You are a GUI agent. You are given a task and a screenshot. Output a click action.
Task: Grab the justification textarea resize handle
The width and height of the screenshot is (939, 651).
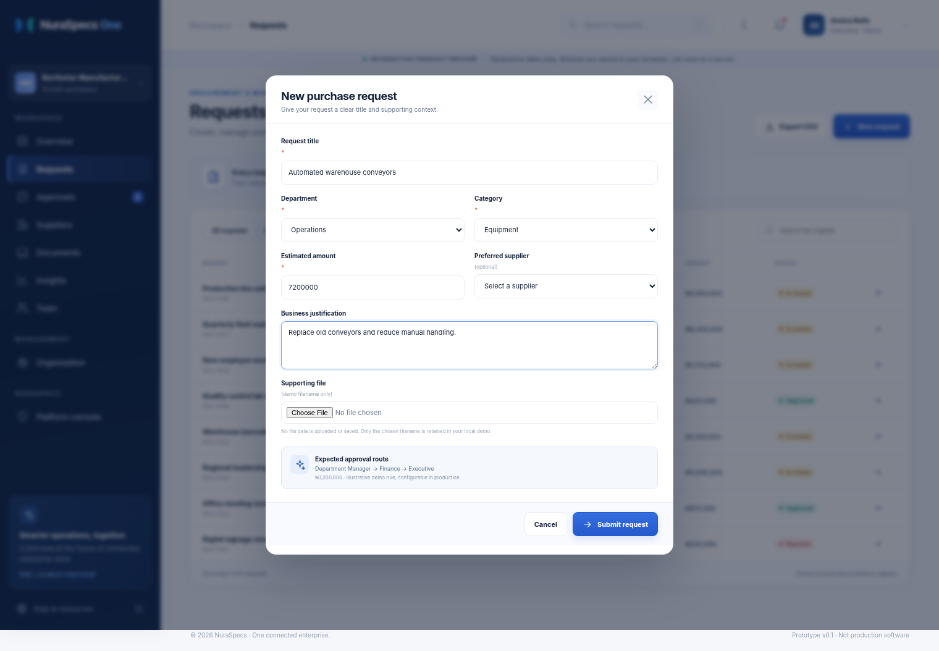tap(654, 365)
